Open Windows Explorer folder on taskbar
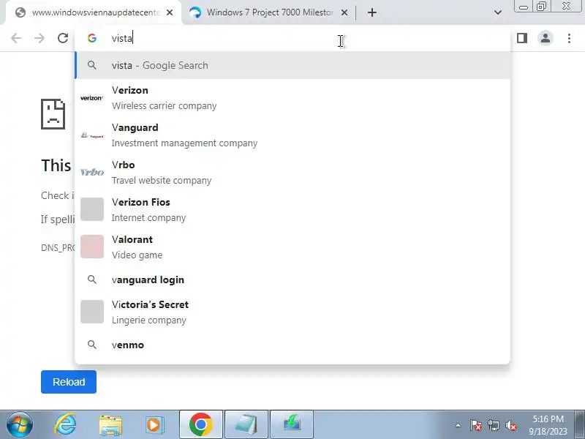The width and height of the screenshot is (585, 439). [x=110, y=425]
